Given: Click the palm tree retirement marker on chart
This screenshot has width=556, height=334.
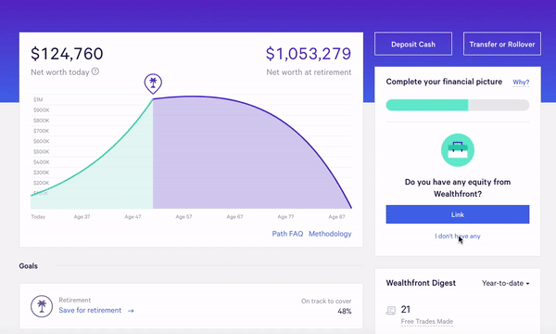Looking at the screenshot, I should (x=153, y=83).
